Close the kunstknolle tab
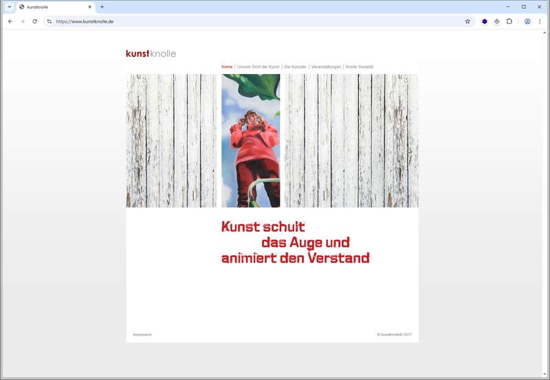Screen dimensions: 550x380 [89, 7]
